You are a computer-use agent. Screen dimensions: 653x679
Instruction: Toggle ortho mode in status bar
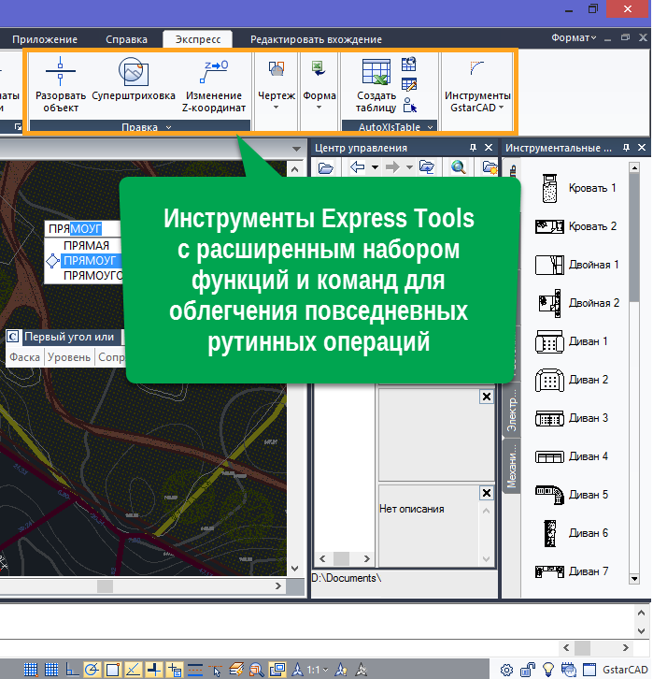[71, 670]
